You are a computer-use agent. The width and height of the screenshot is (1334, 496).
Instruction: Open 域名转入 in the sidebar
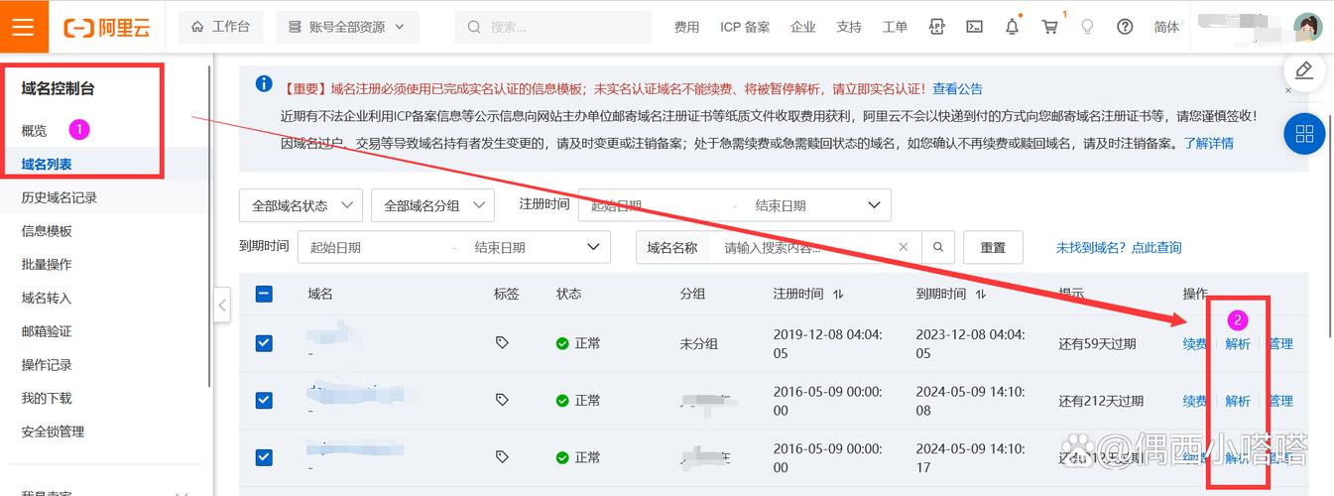[47, 298]
